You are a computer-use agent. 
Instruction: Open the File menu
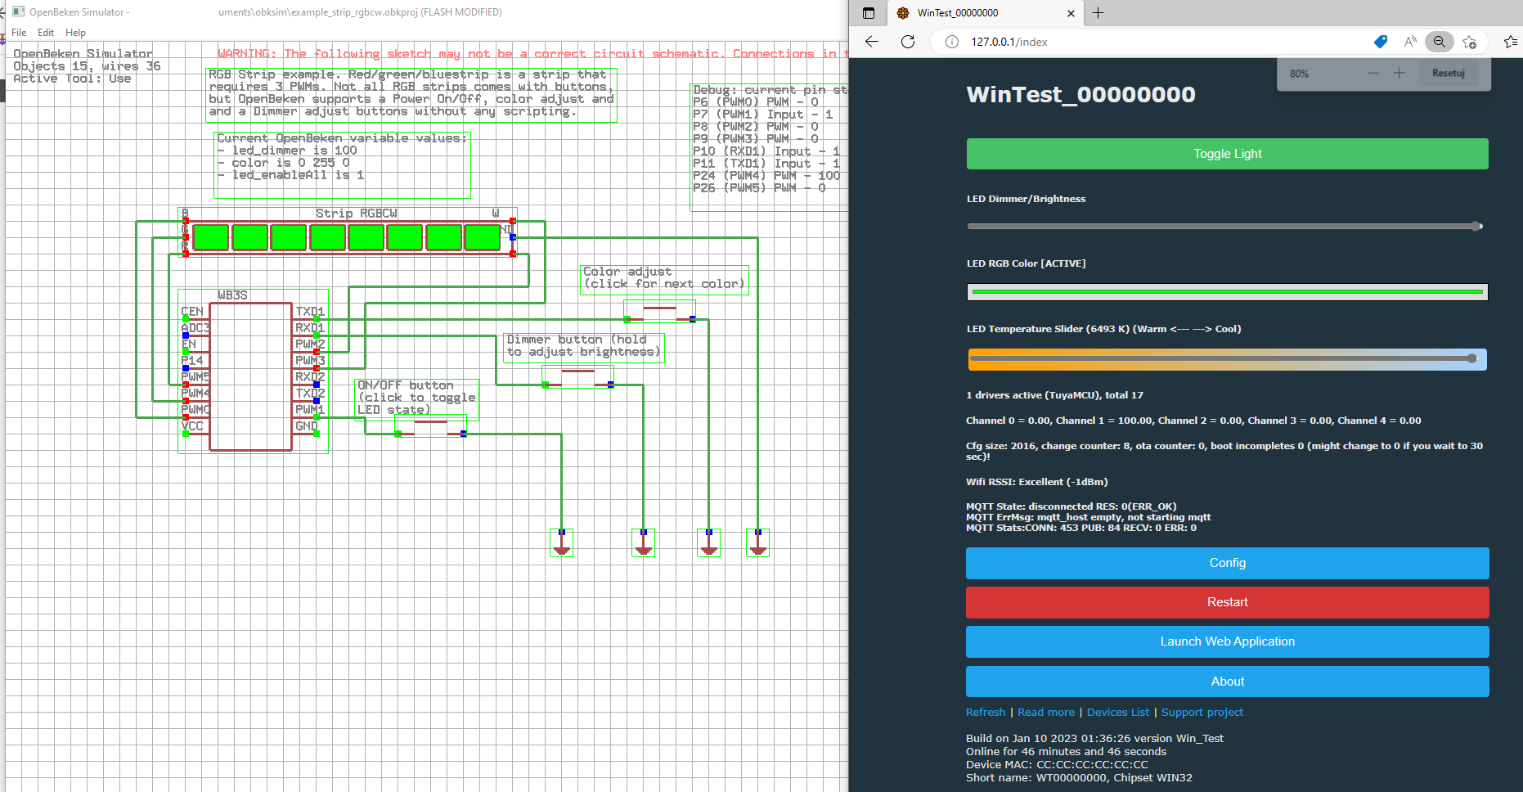[19, 33]
